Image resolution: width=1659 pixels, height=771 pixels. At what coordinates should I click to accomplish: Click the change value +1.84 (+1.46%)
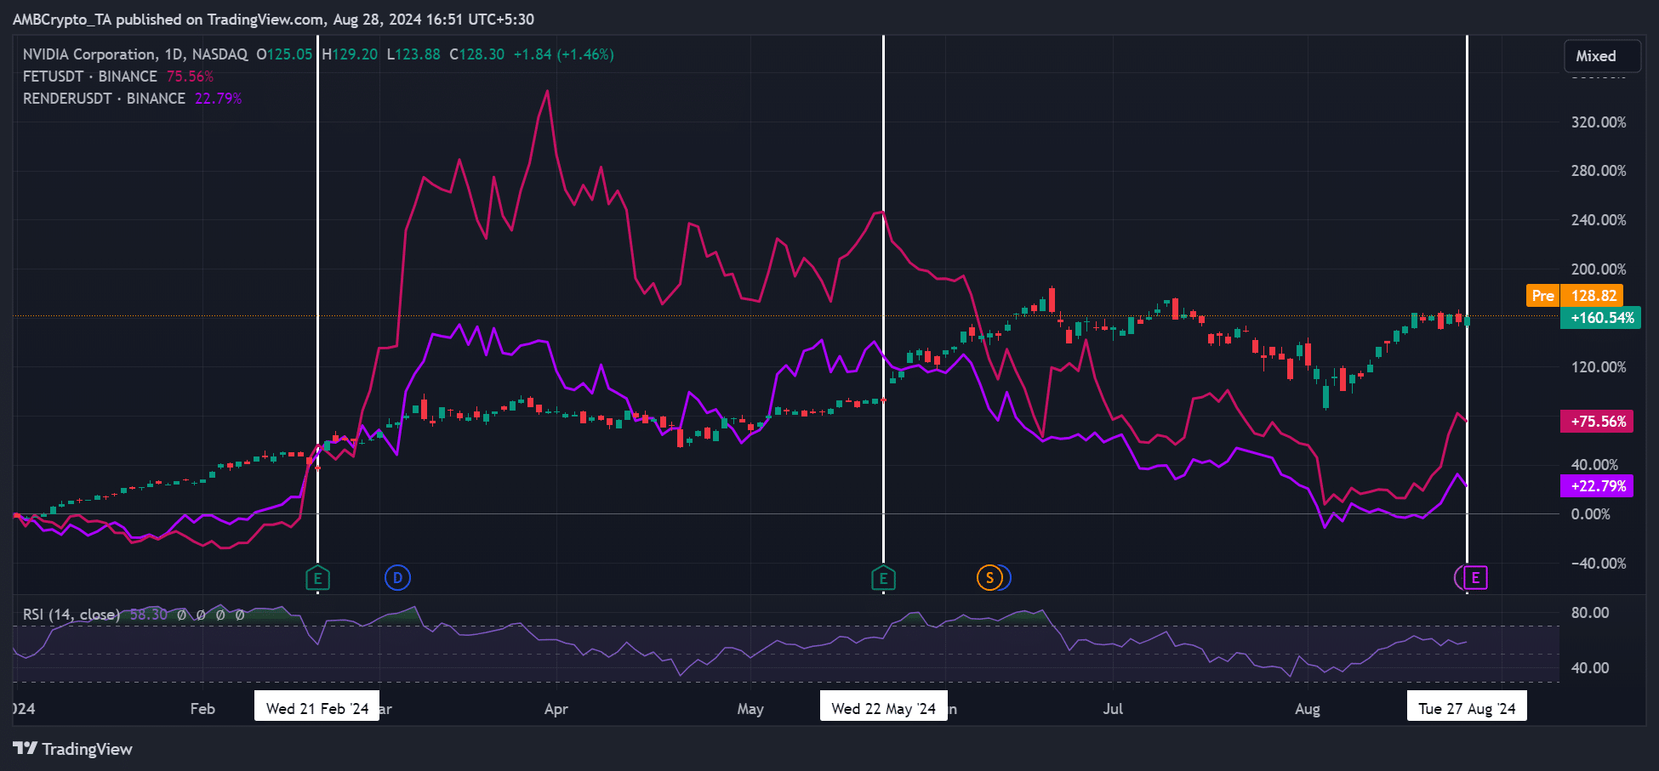(564, 54)
